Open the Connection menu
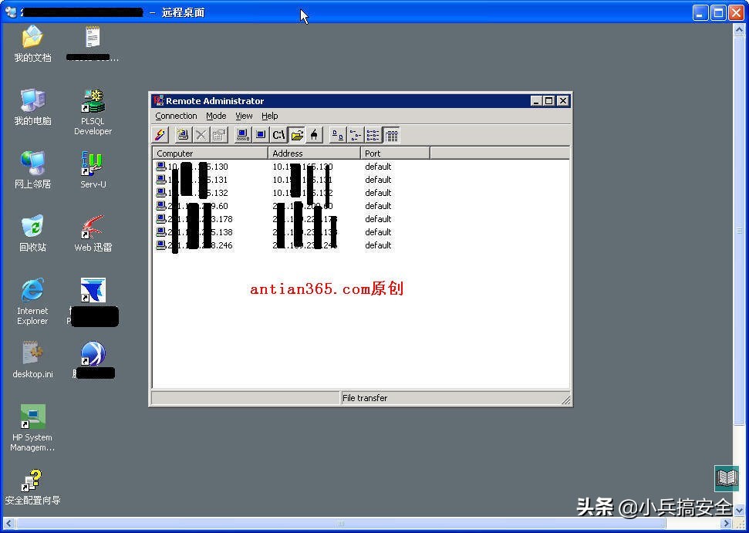 coord(177,116)
